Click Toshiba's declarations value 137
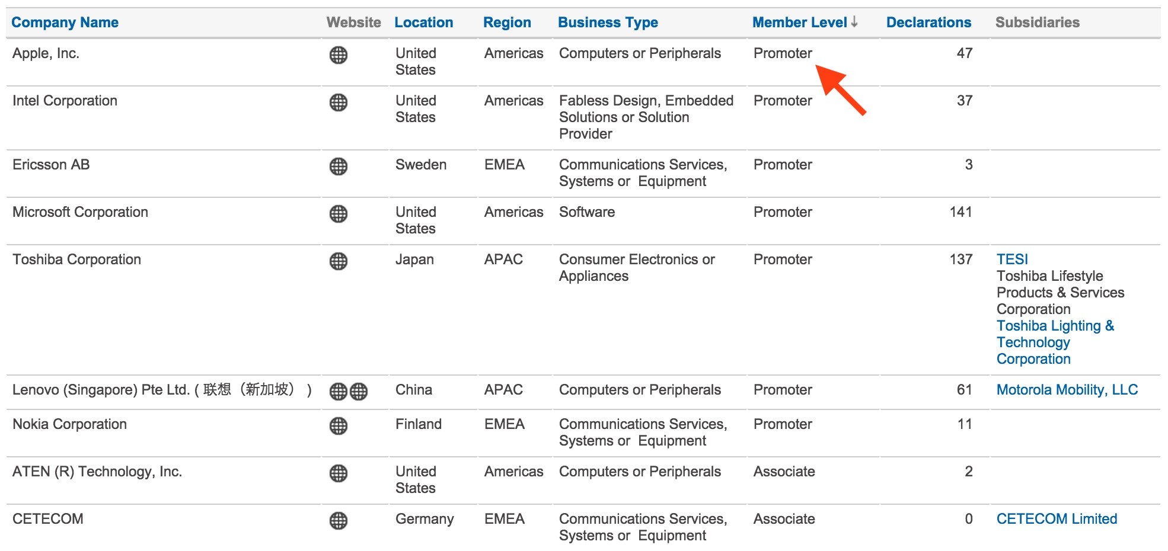 coord(960,260)
